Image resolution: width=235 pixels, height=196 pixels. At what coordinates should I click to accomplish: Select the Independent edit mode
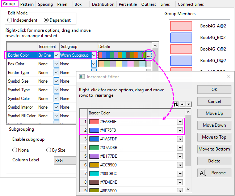click(10, 20)
